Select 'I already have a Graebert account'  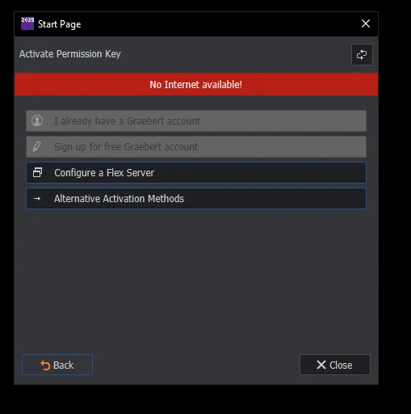pyautogui.click(x=196, y=120)
